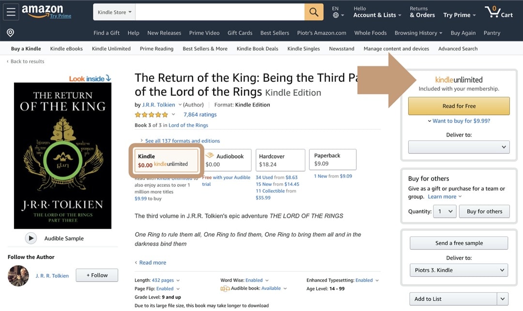Select the Paperback format option
The height and width of the screenshot is (311, 523).
pyautogui.click(x=332, y=160)
